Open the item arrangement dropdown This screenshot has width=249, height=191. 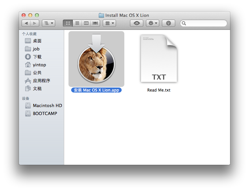coord(109,23)
